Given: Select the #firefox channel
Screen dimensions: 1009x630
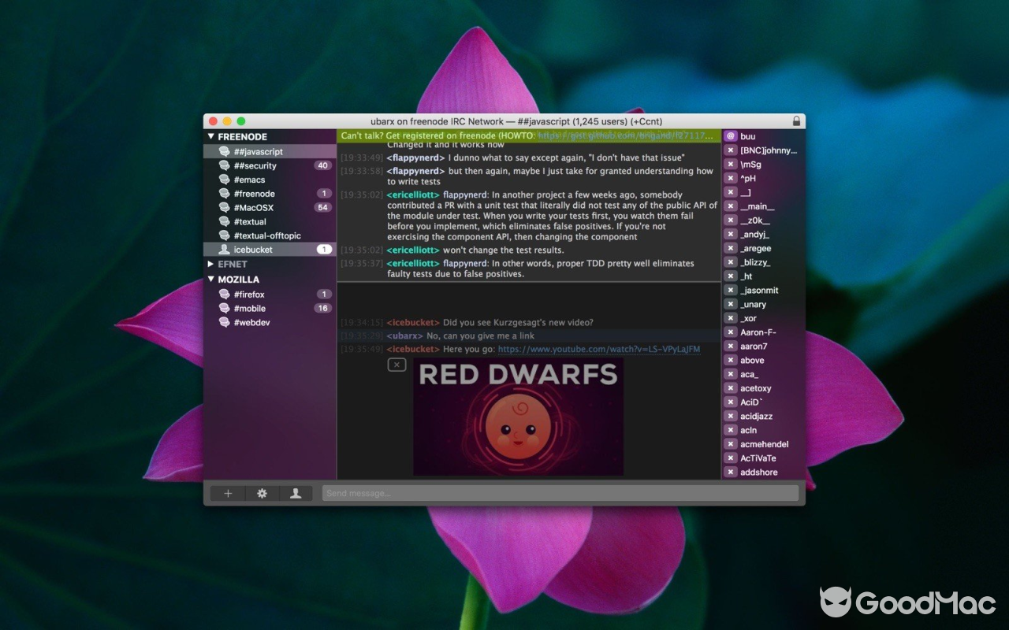Looking at the screenshot, I should tap(249, 295).
